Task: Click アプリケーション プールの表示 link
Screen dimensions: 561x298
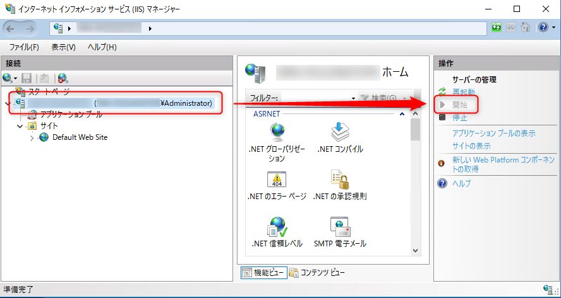Action: point(493,134)
